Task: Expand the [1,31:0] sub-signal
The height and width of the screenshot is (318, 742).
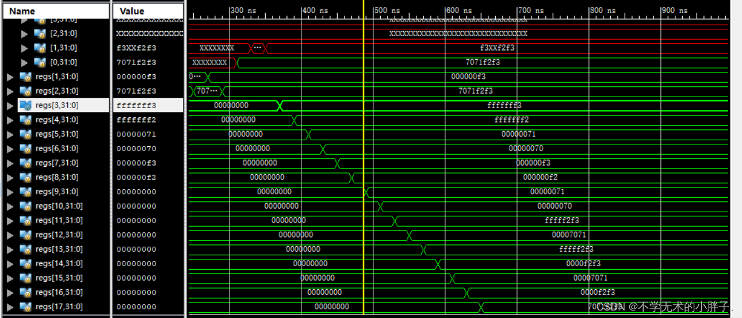Action: click(x=24, y=48)
